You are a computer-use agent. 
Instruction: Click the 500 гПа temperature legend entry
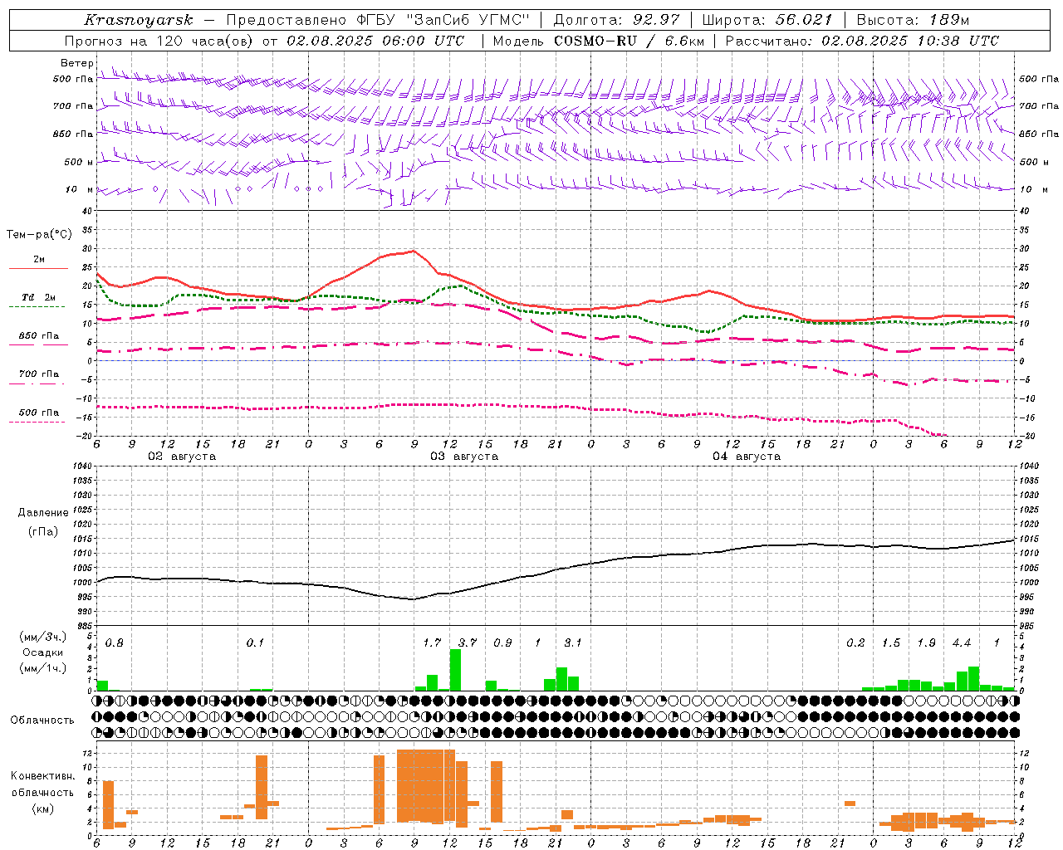point(39,413)
